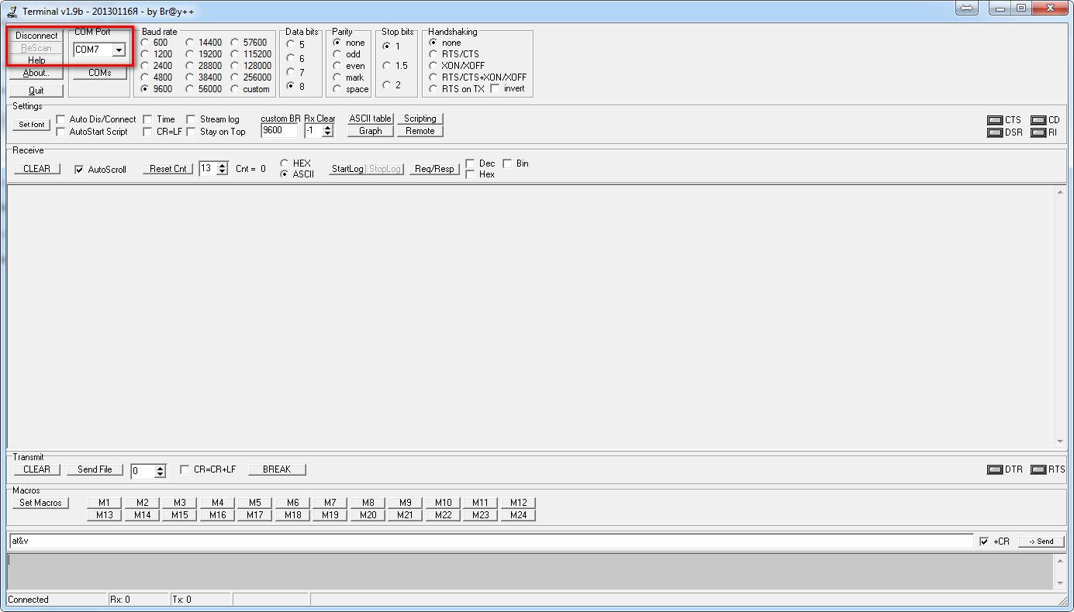Click the command input field containing at&v

coord(489,541)
